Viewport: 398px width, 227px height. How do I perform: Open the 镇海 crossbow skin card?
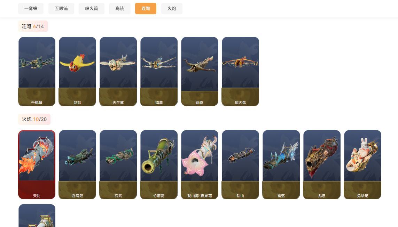click(159, 72)
